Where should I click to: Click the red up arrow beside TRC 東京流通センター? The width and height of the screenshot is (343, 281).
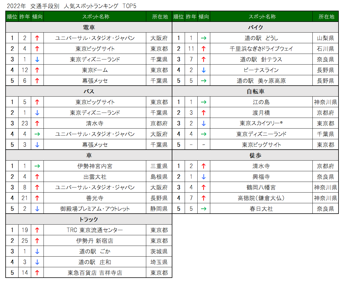[37, 230]
